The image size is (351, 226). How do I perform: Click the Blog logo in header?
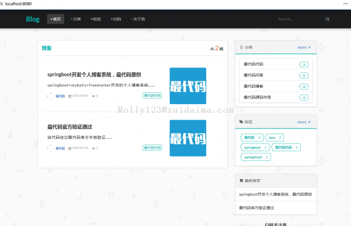point(33,19)
